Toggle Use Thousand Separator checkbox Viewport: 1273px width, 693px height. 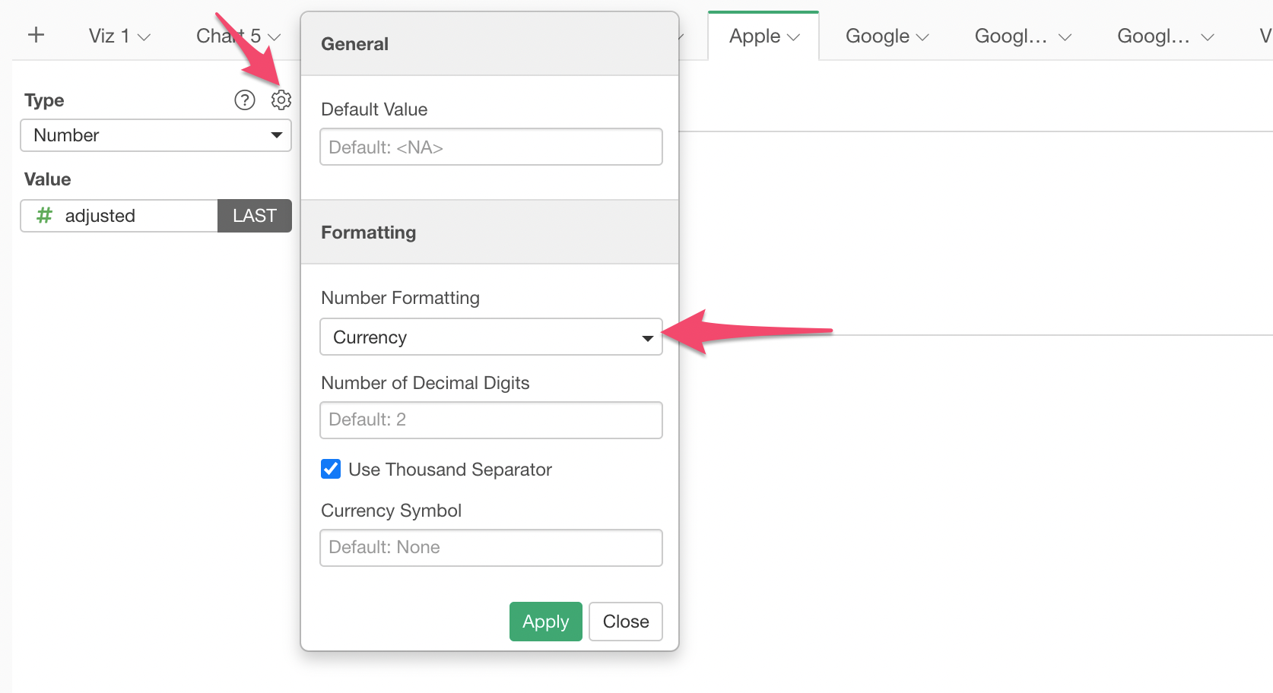pos(331,469)
